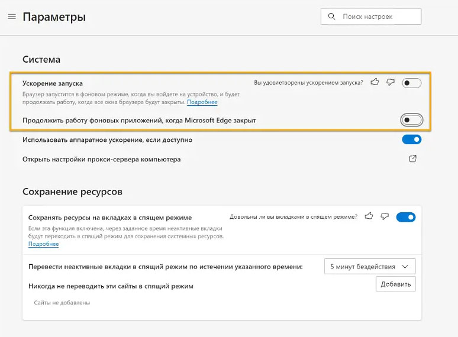
Task: Give thumbs up for startup boost
Action: (x=375, y=82)
